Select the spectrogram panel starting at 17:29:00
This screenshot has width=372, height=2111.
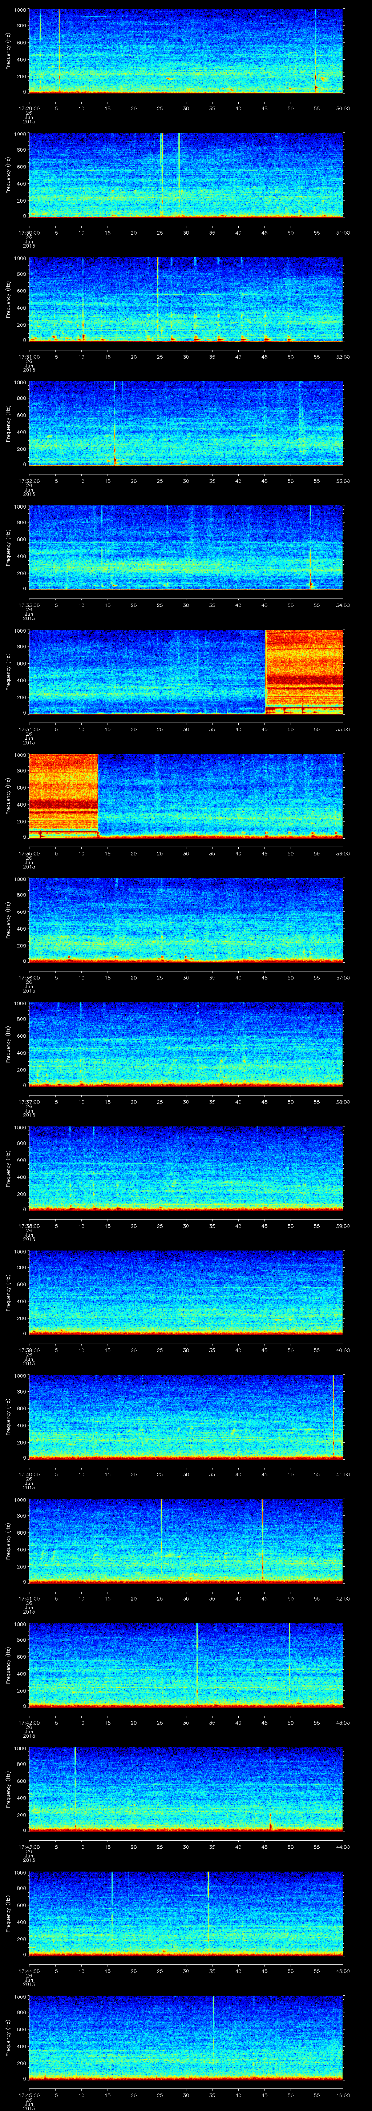(x=186, y=52)
